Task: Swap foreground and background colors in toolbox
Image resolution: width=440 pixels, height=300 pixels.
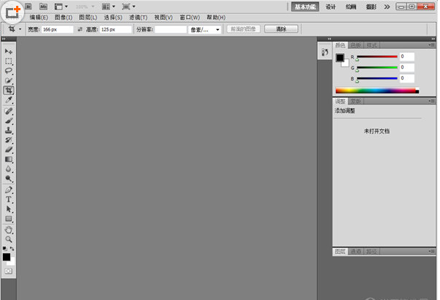Action: (x=12, y=248)
